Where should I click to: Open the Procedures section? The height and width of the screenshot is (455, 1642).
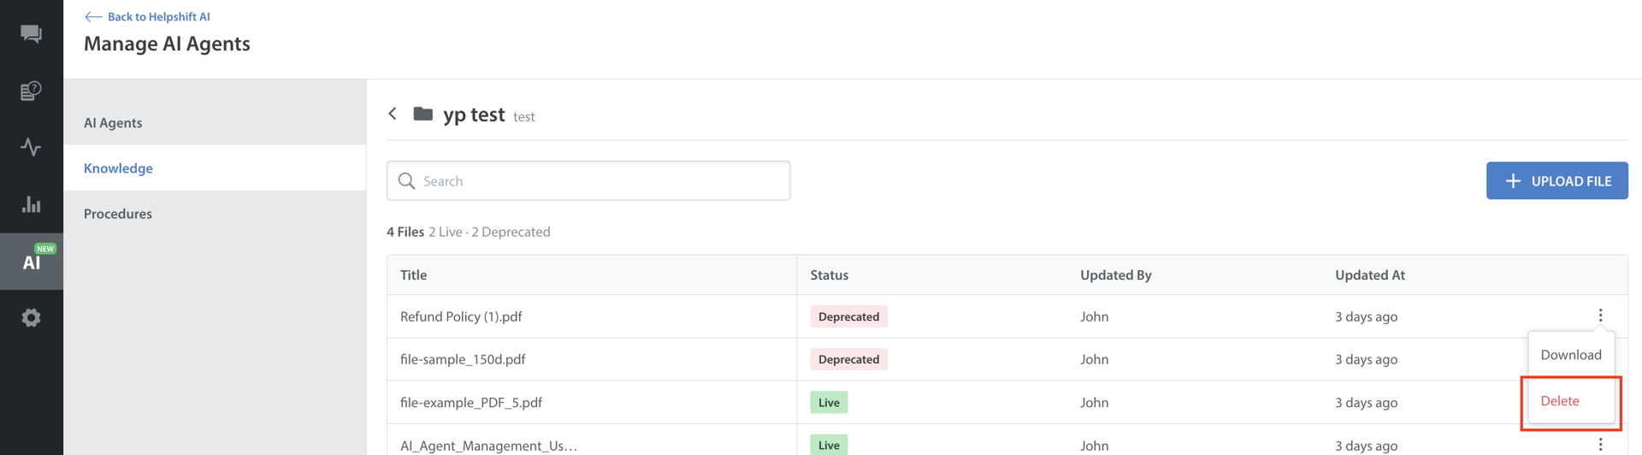pyautogui.click(x=118, y=214)
